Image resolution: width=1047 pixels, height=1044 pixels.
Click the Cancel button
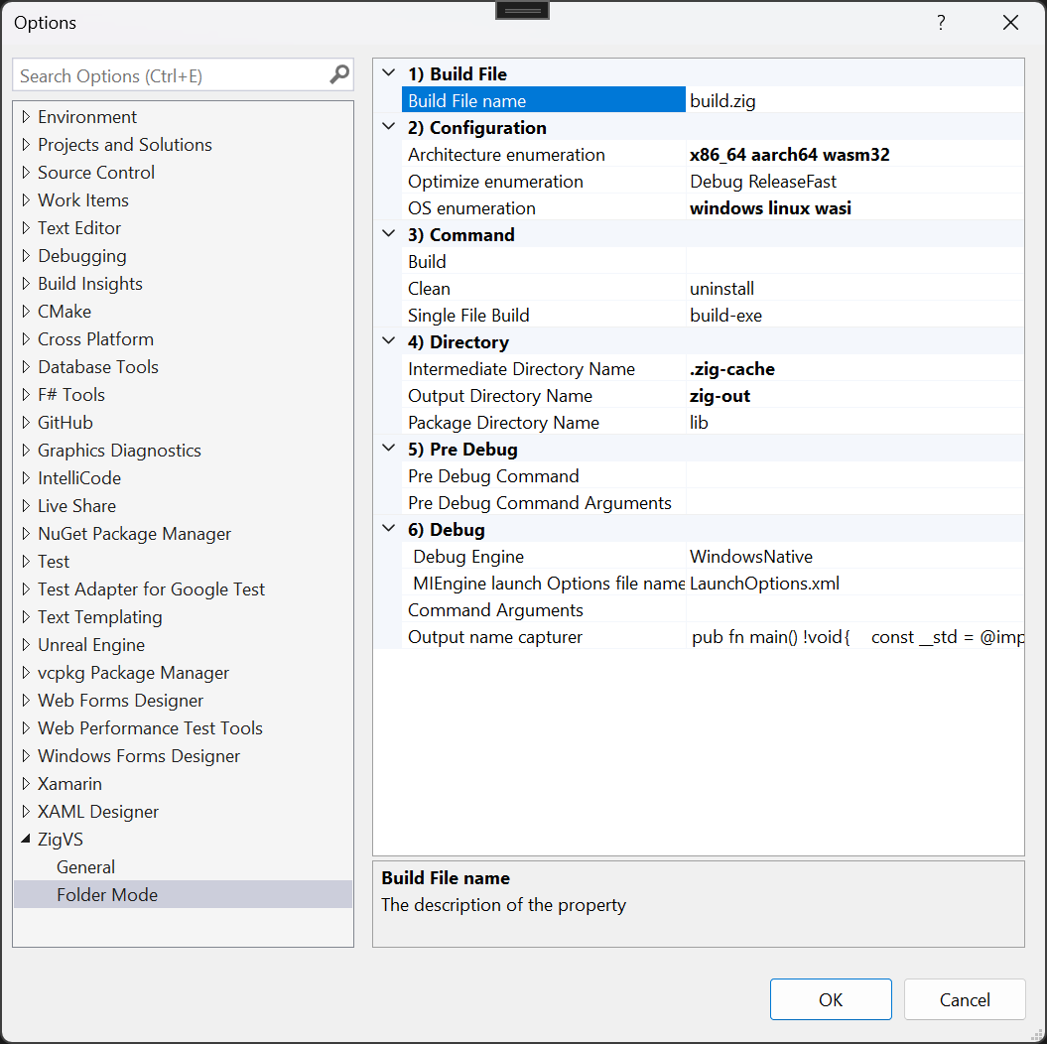pos(965,999)
